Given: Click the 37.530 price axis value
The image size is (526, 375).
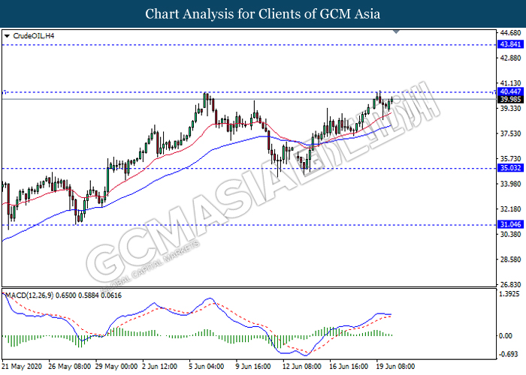Looking at the screenshot, I should pos(510,133).
